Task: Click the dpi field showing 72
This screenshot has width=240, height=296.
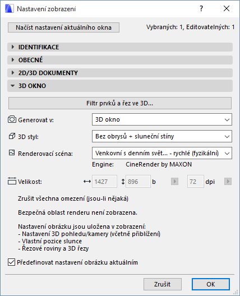Action: pos(196,182)
